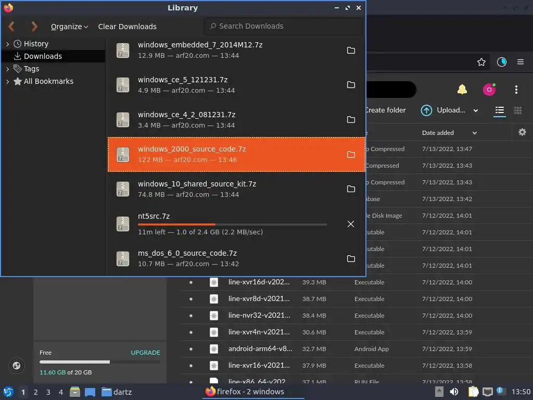
Task: Click the 13:50 taskbar clock
Action: [x=521, y=392]
